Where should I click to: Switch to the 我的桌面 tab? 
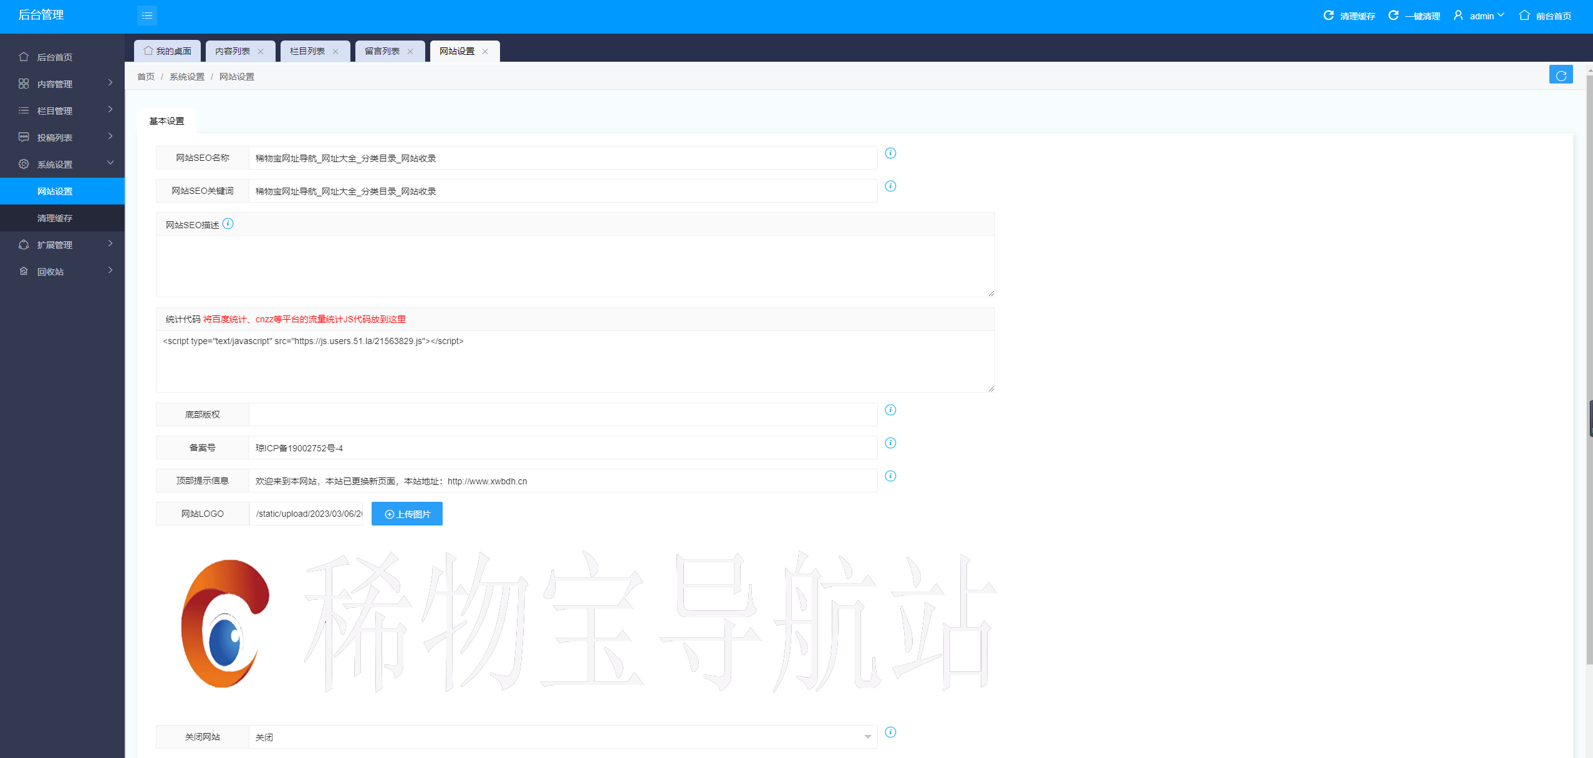167,51
